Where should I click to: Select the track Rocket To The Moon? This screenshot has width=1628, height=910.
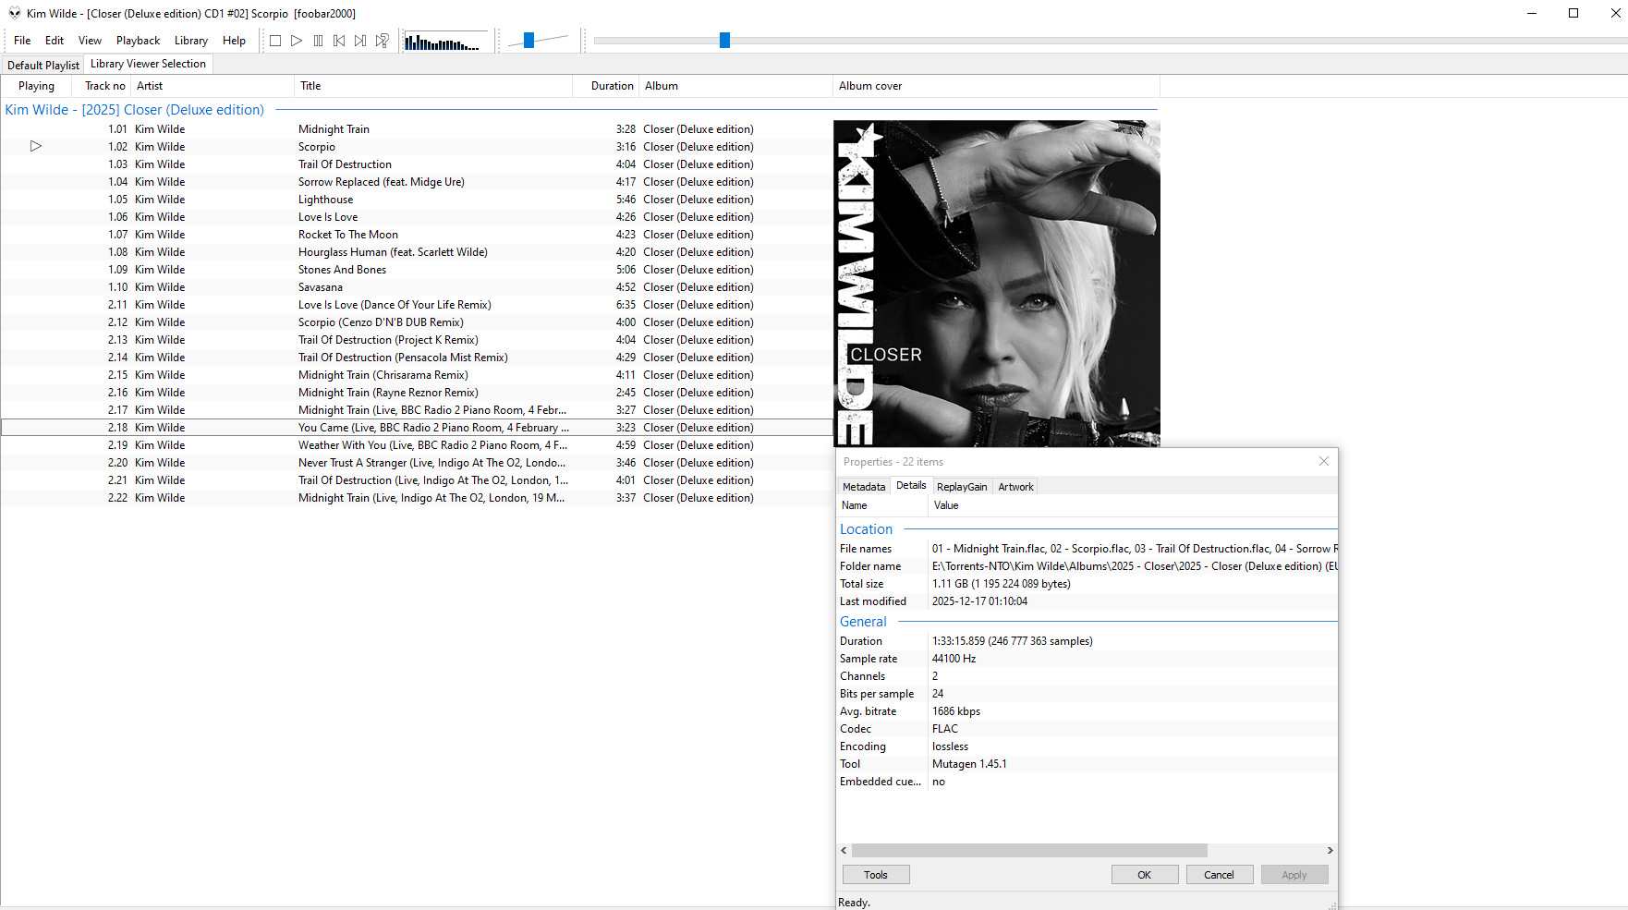pos(348,235)
